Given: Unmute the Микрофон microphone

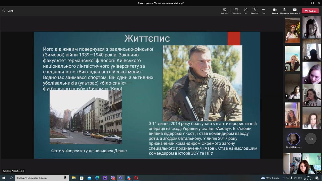Looking at the screenshot, I should [284, 11].
